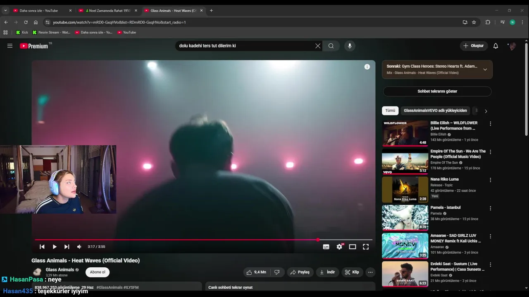Image resolution: width=529 pixels, height=297 pixels.
Task: Open more actions three-dot menu under video
Action: click(x=370, y=272)
